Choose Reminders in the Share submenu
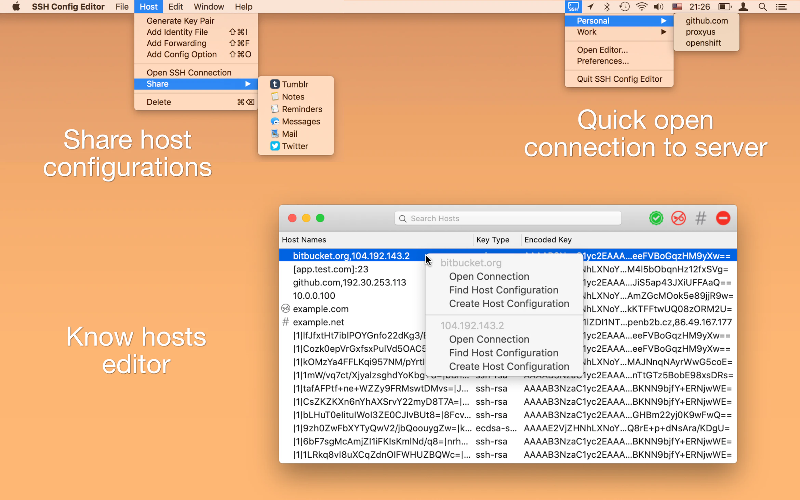 click(296, 109)
